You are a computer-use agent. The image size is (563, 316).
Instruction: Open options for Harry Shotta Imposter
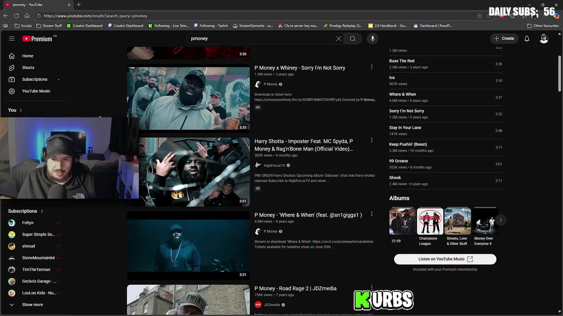click(x=372, y=140)
